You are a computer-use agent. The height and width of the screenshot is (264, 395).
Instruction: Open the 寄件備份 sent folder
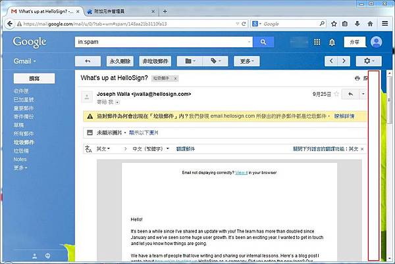24,116
